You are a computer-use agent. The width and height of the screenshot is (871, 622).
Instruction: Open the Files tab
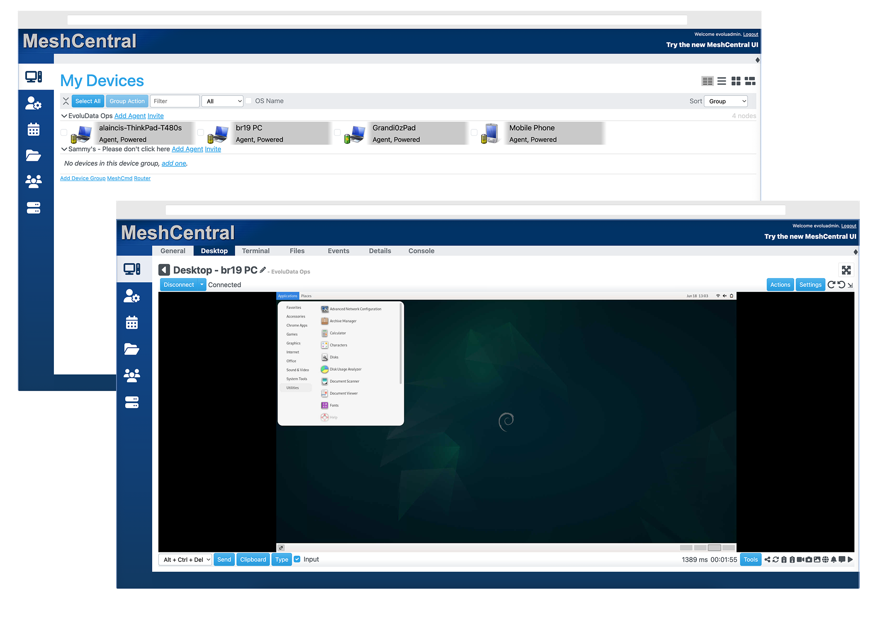(x=297, y=251)
